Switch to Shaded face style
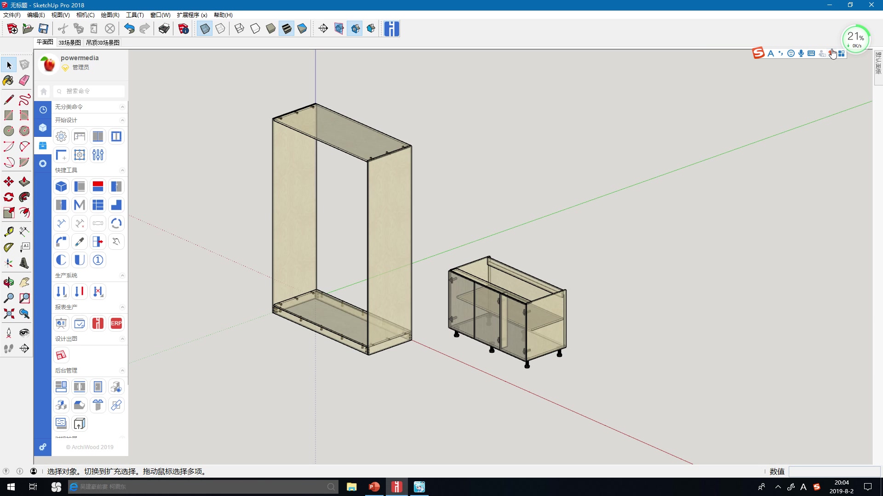 (270, 29)
